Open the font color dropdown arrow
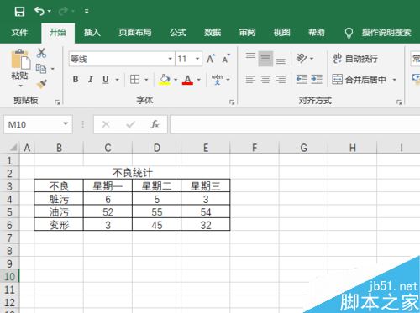420x313 pixels. 199,80
